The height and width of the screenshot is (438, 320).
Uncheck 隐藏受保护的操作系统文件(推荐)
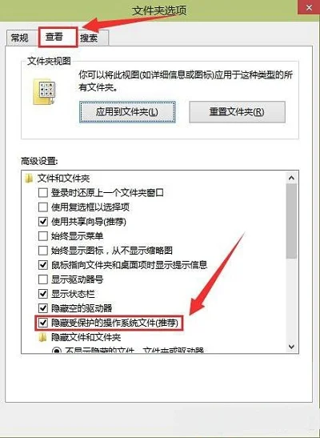pyautogui.click(x=42, y=323)
